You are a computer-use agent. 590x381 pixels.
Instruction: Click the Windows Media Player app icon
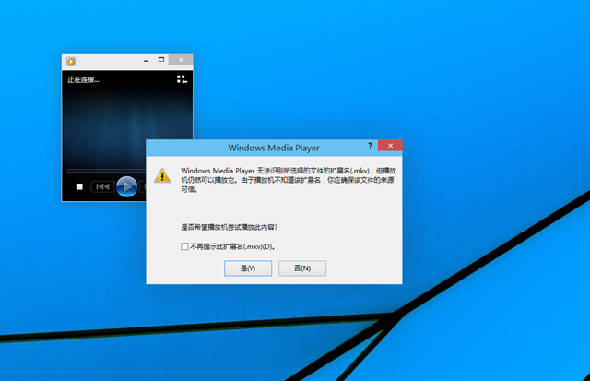tap(71, 61)
